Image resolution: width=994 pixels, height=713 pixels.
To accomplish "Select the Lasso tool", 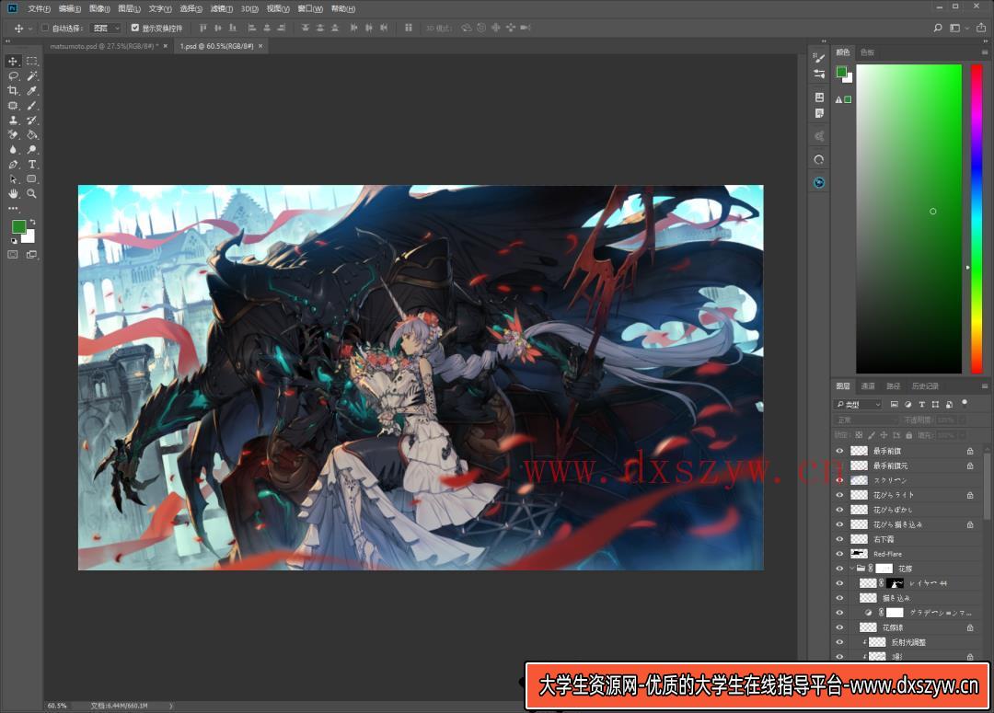I will click(x=13, y=76).
